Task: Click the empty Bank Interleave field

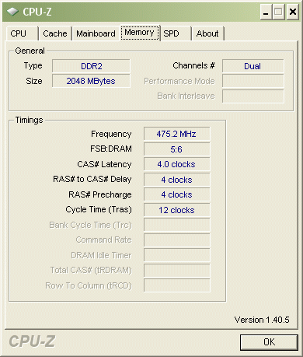Action: coord(252,96)
